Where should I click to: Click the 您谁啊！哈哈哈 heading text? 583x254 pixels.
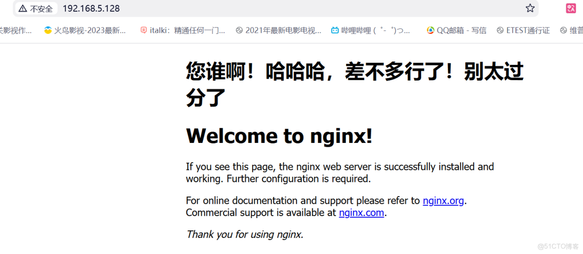[x=355, y=85]
